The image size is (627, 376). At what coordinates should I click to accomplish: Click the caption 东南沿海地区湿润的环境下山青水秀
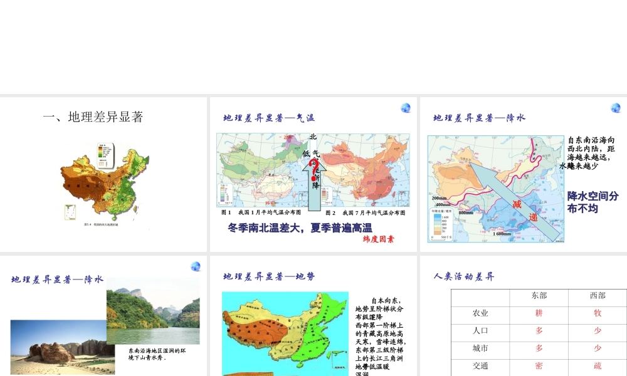tap(157, 354)
